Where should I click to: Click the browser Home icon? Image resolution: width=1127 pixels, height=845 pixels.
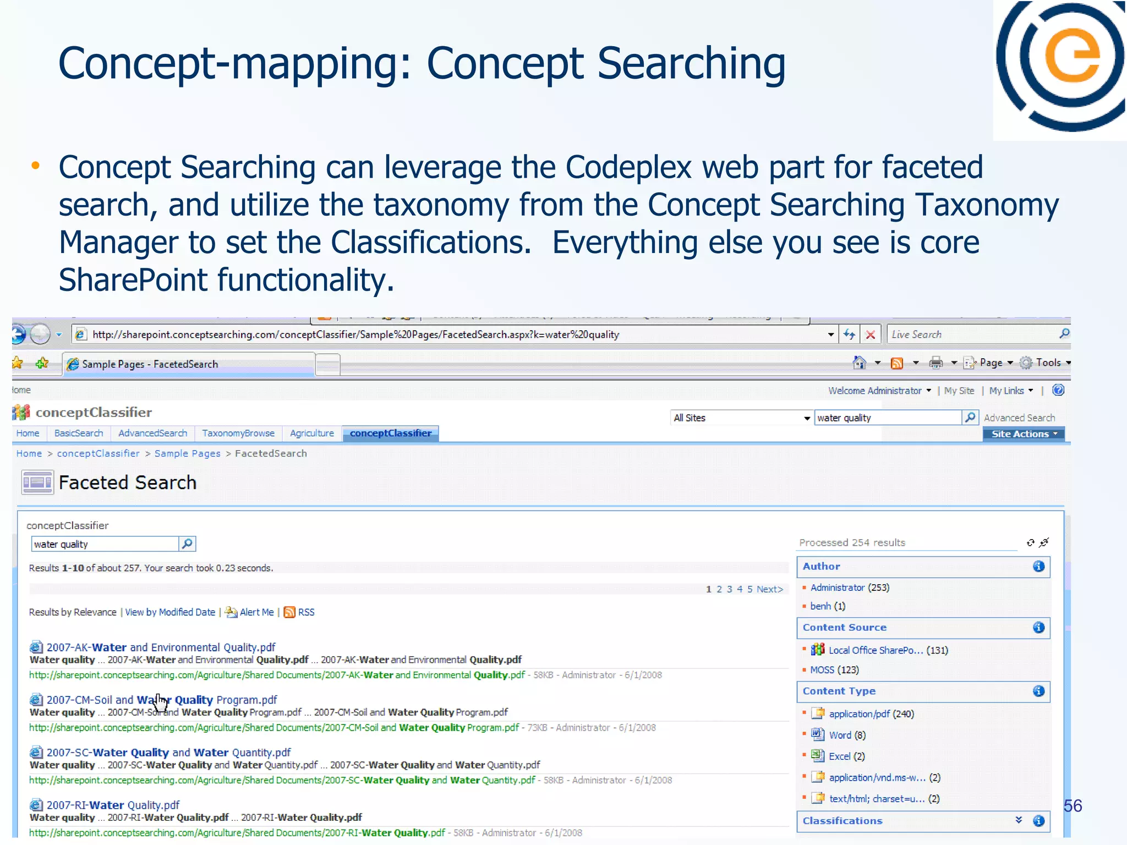[x=859, y=363]
